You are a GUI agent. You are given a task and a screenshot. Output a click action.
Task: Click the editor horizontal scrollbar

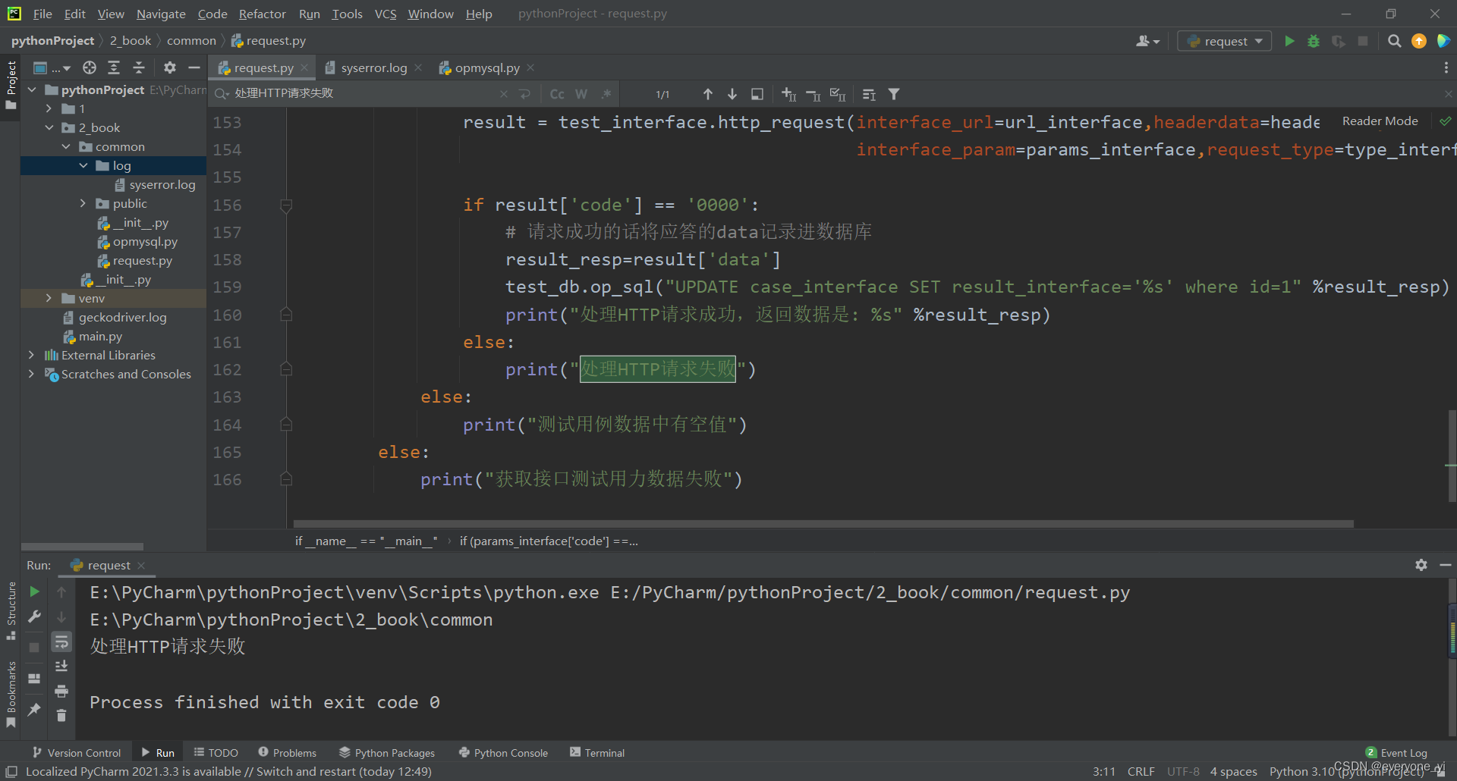click(823, 524)
